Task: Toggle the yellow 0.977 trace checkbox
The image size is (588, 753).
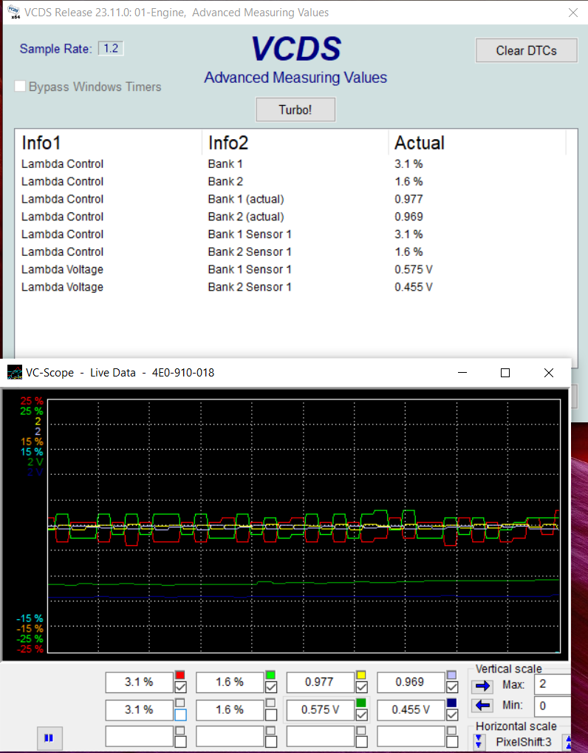Action: 361,688
